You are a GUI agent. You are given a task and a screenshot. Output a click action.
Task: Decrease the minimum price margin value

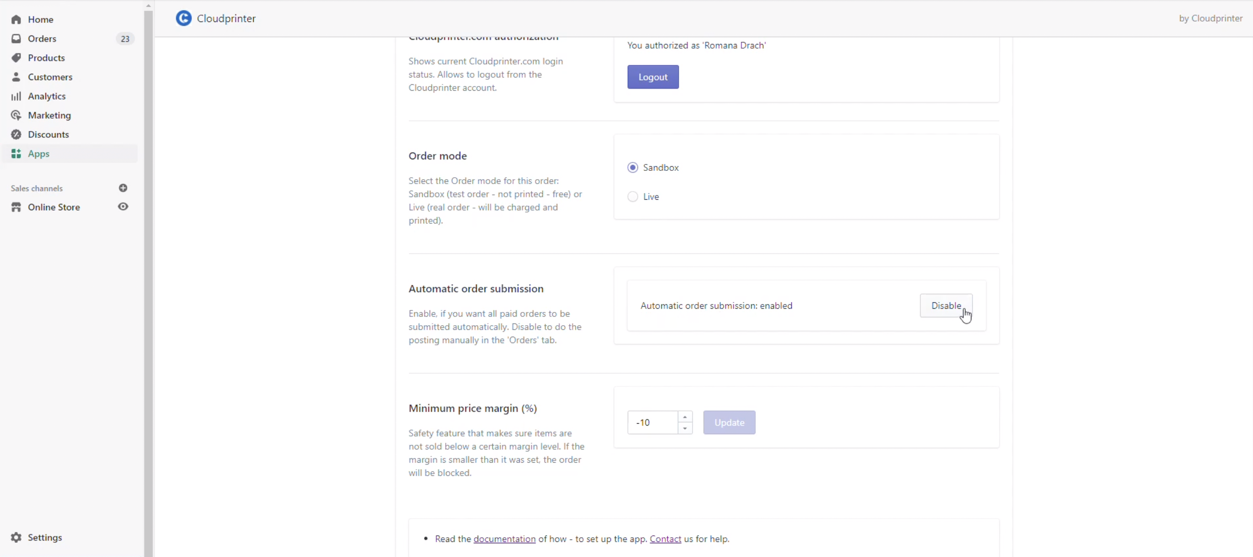(685, 428)
